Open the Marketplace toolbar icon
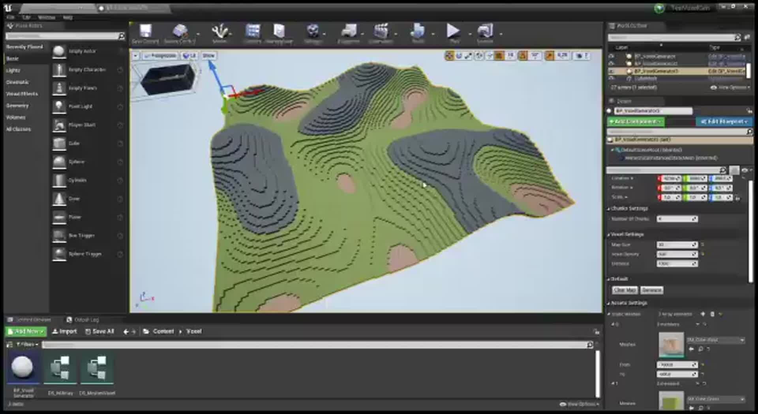Viewport: 758px width, 414px height. [x=280, y=32]
